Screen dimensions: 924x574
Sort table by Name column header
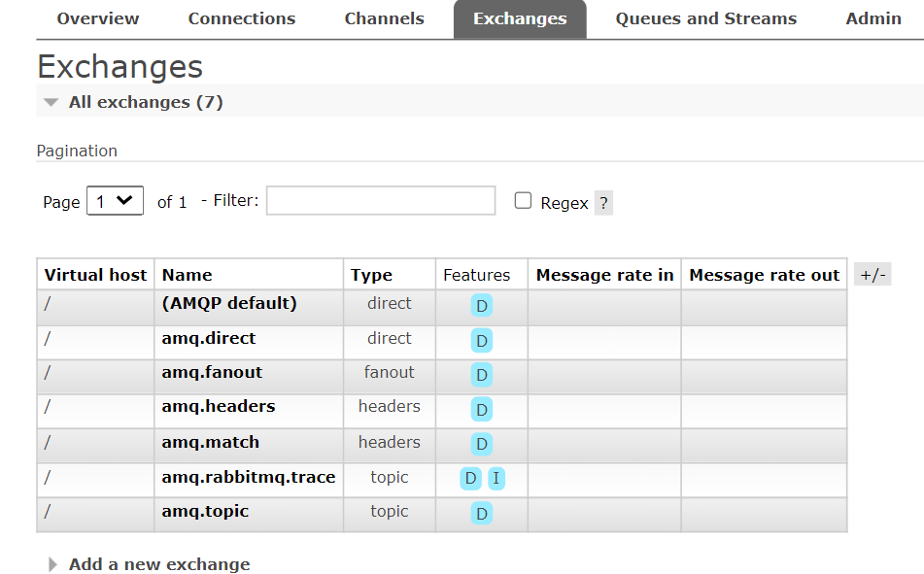(x=187, y=275)
